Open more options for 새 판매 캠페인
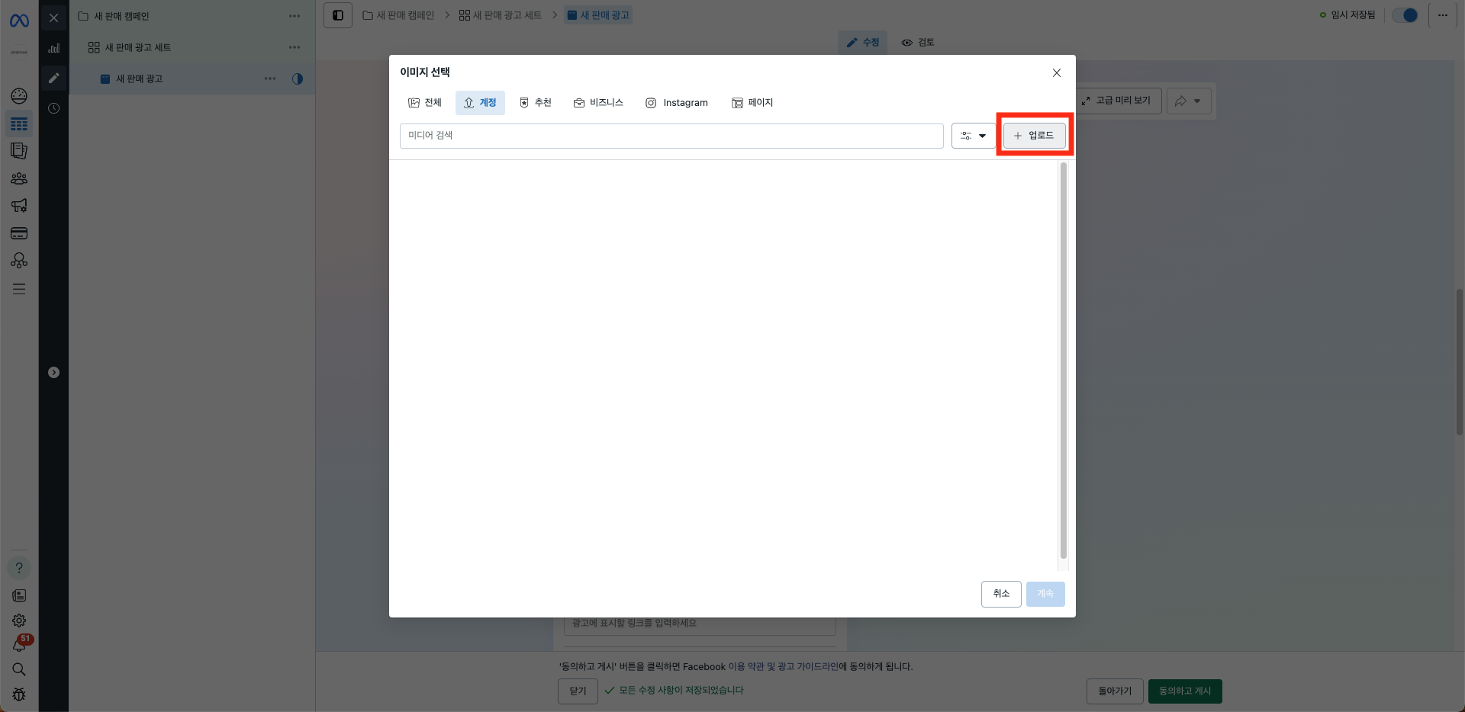This screenshot has height=712, width=1465. (295, 16)
